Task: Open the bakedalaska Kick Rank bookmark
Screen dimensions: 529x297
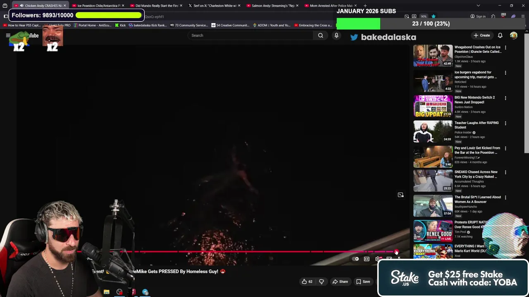Action: tap(148, 25)
